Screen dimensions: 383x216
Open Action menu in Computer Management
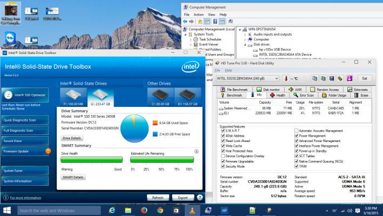199,15
